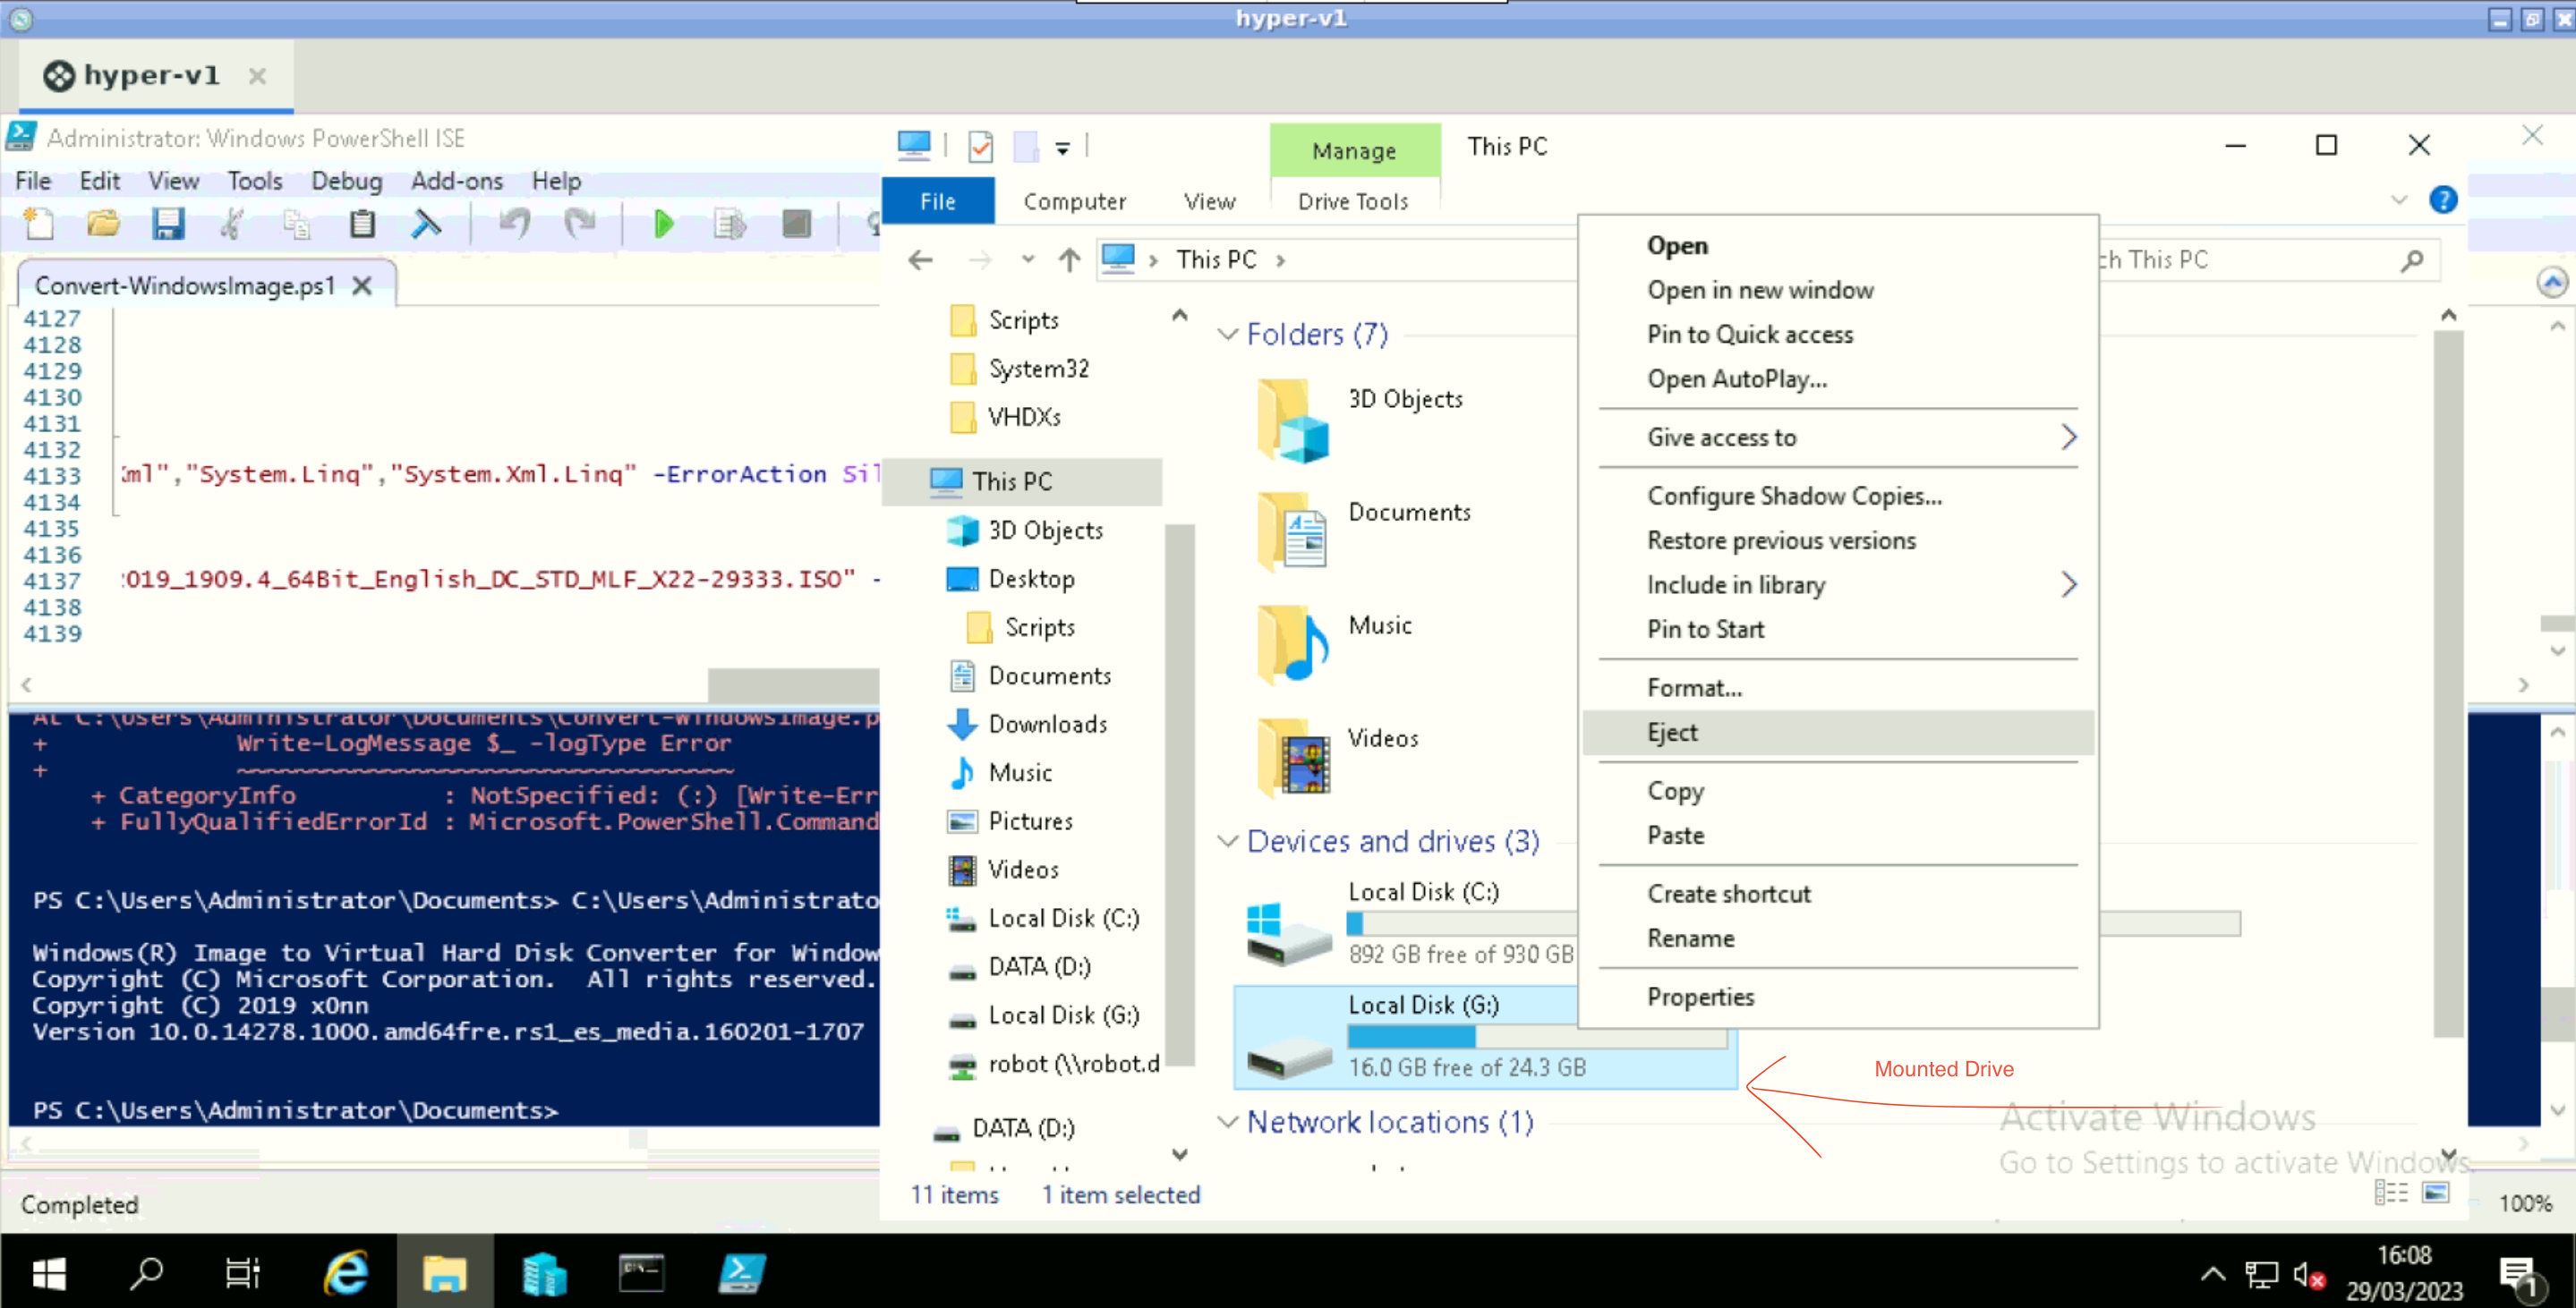Select the Local Disk (C:) drive tile
2576x1308 pixels.
1408,923
